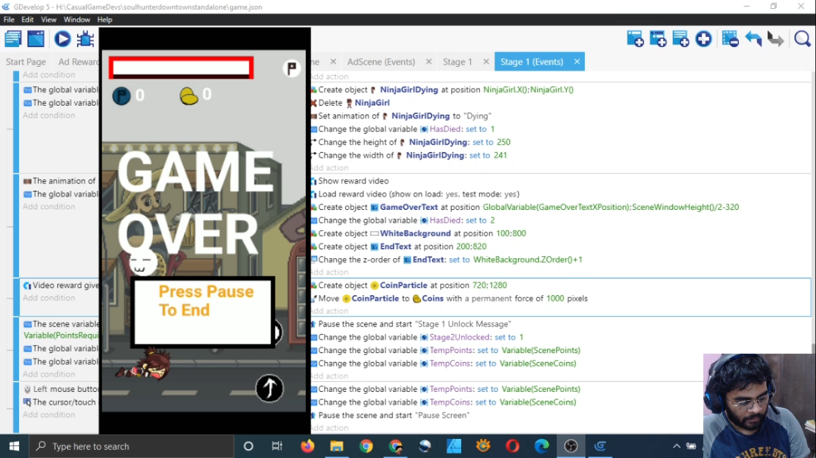Switch to the Start Page tab
816x458 pixels.
[x=26, y=61]
